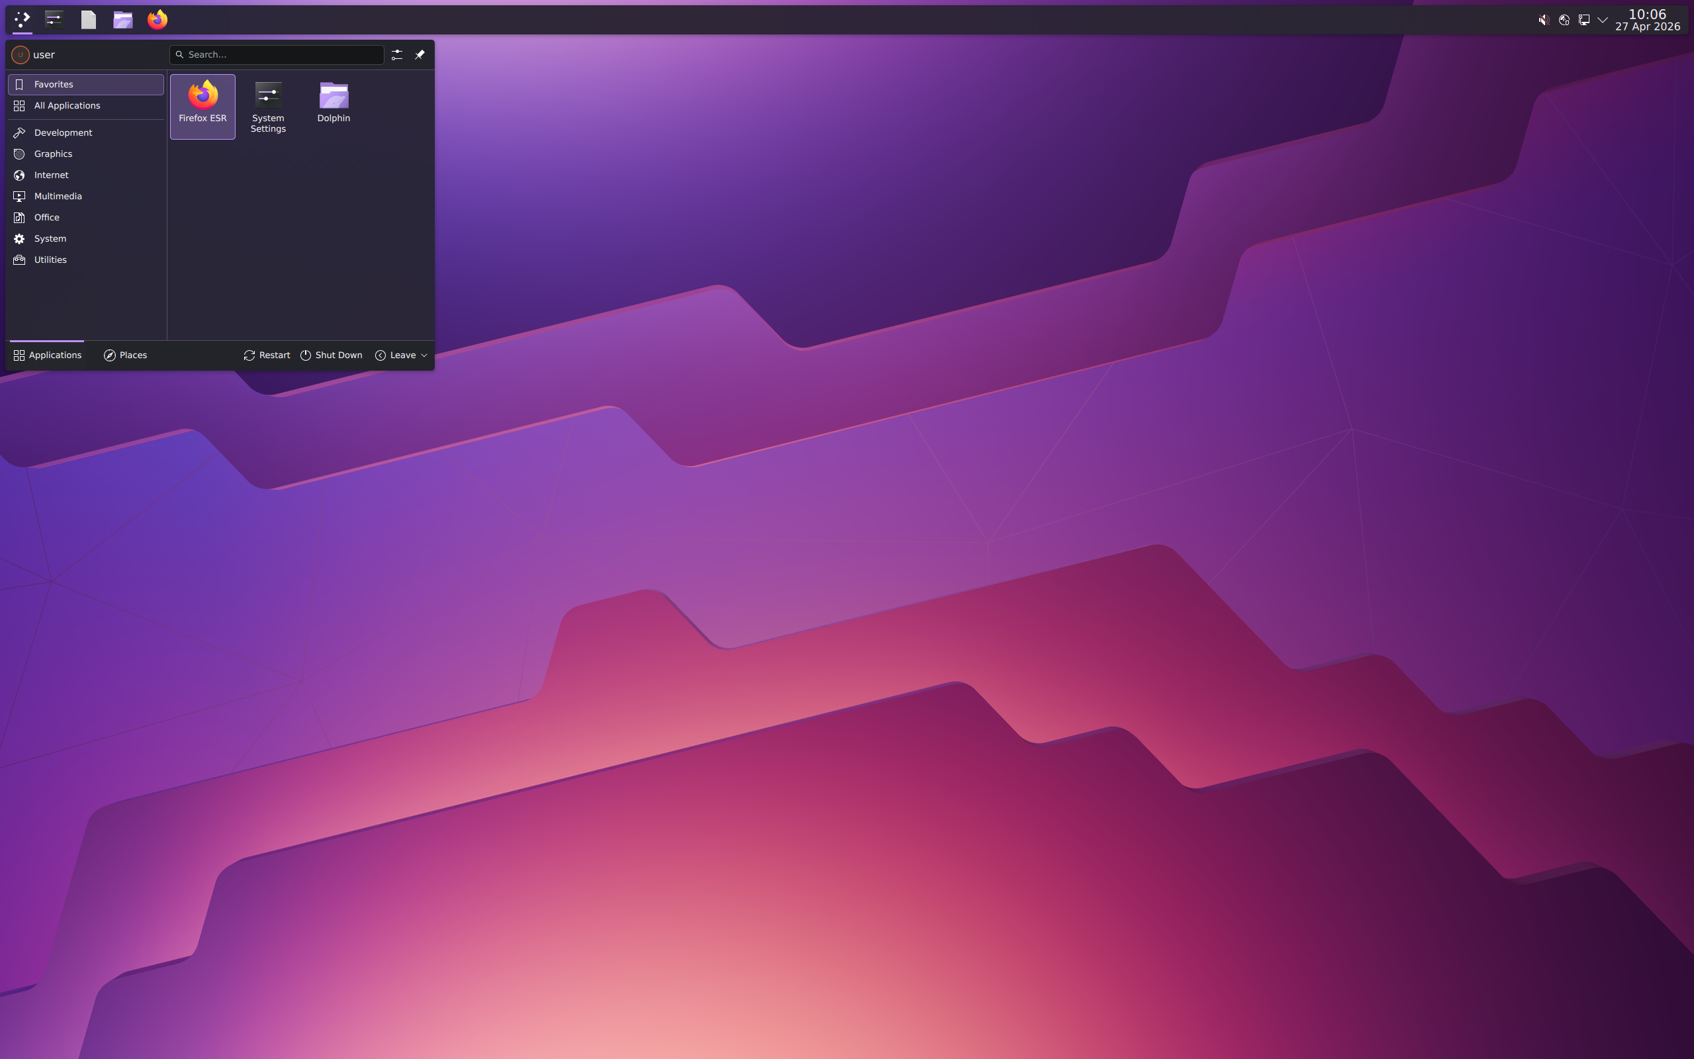This screenshot has height=1059, width=1694.
Task: Open System Settings icon in top panel
Action: (x=54, y=20)
